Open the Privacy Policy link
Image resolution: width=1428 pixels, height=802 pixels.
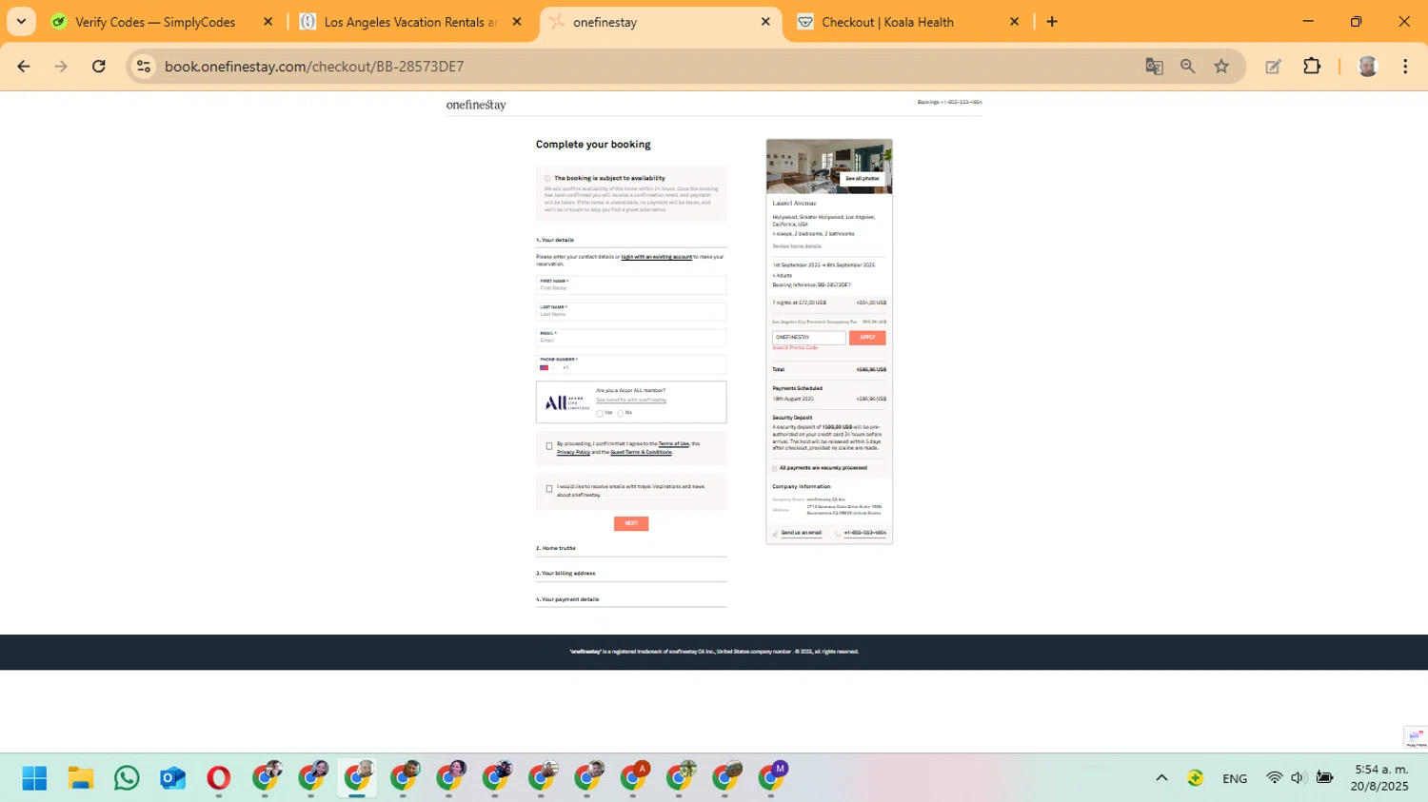pyautogui.click(x=573, y=453)
